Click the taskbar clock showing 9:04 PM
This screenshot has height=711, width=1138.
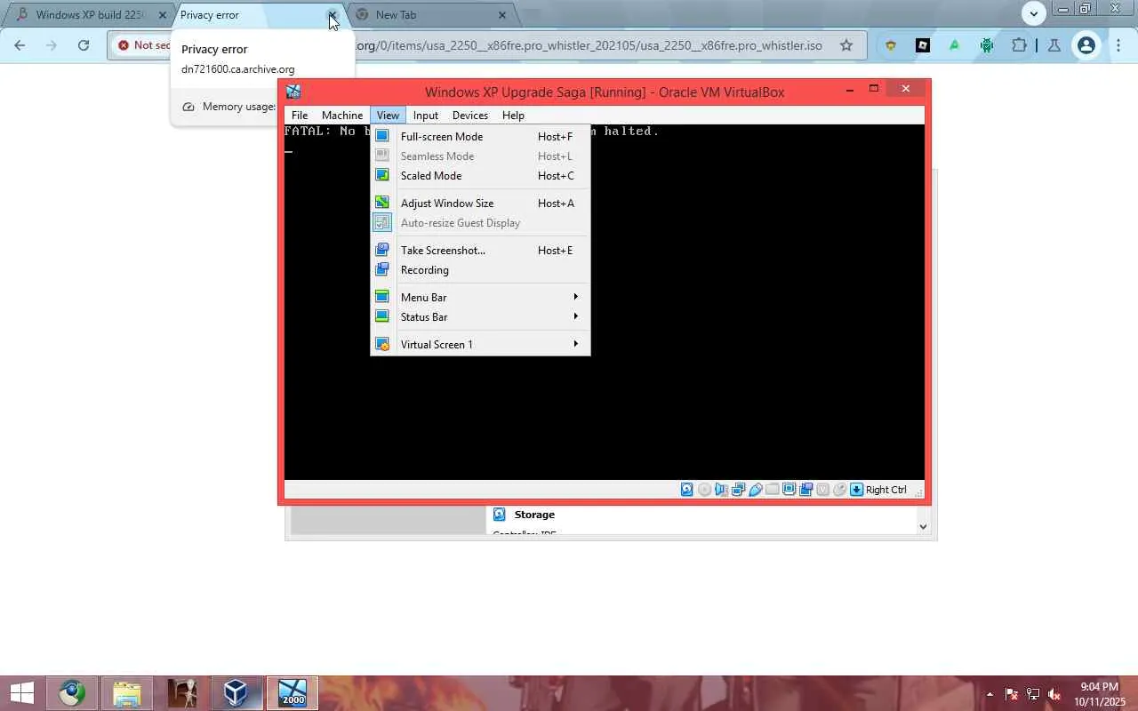(1099, 694)
